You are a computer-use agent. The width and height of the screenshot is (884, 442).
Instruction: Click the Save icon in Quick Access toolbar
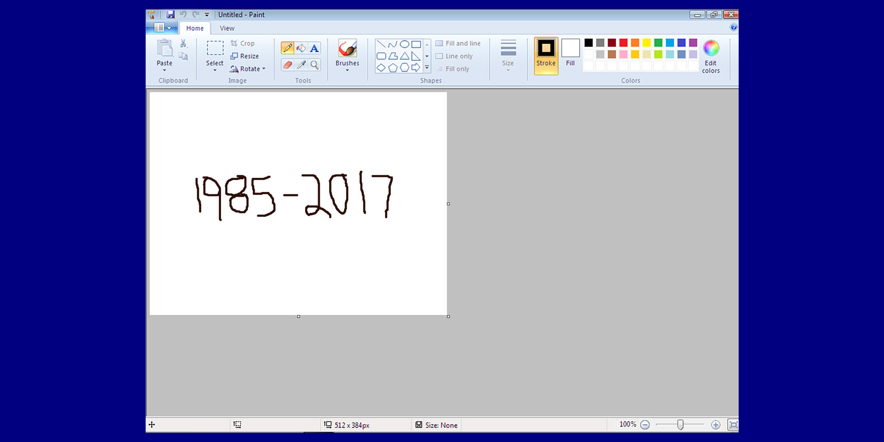[170, 14]
